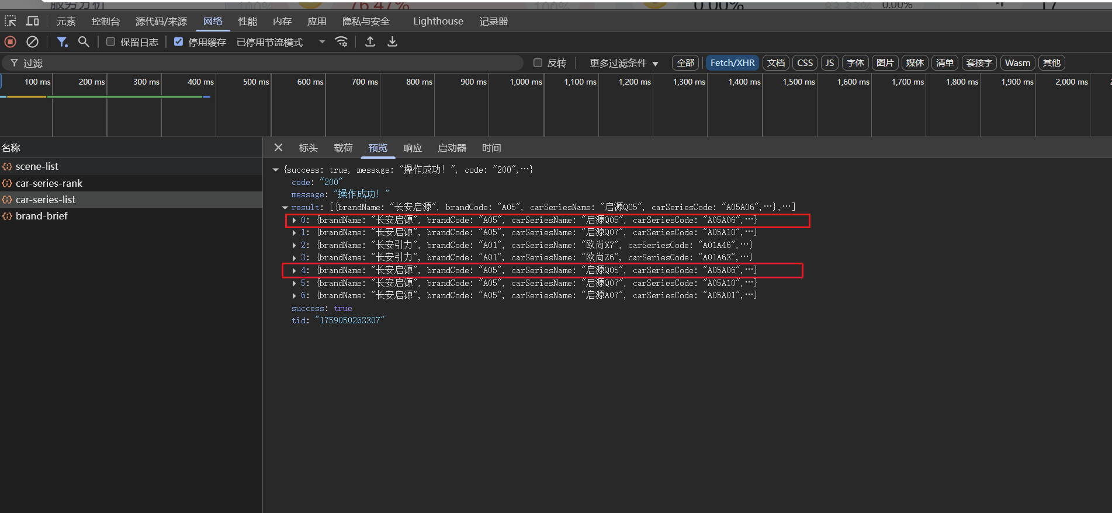Toggle the device toolbar icon
This screenshot has width=1112, height=513.
pos(33,22)
